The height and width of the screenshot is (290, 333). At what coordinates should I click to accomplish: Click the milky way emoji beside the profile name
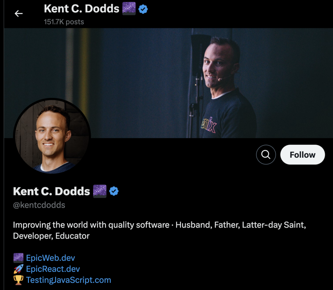100,191
